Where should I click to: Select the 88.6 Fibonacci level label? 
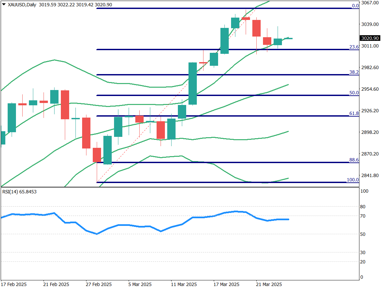(354, 160)
